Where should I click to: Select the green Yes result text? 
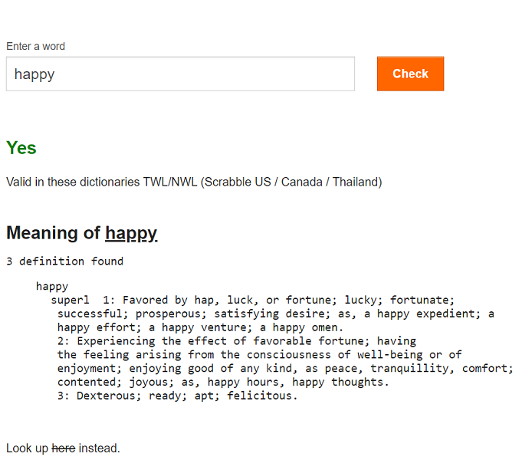pyautogui.click(x=21, y=148)
